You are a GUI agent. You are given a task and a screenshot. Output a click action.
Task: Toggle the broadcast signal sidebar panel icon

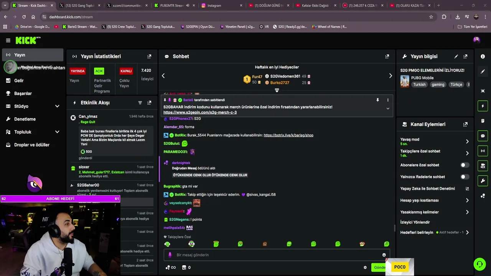pyautogui.click(x=483, y=151)
